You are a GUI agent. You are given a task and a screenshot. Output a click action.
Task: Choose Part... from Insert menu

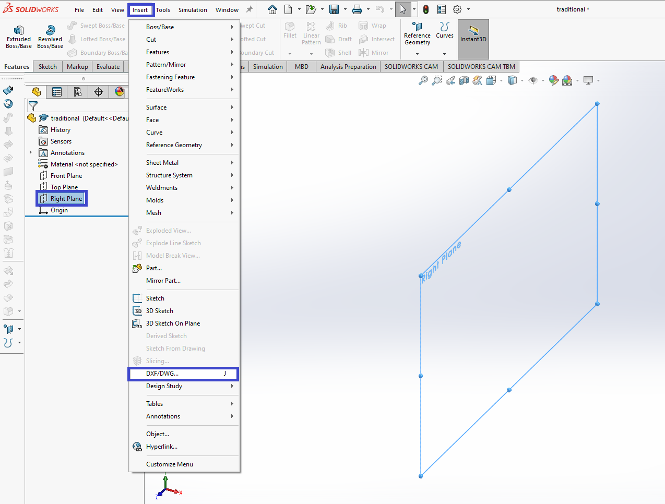pyautogui.click(x=184, y=268)
